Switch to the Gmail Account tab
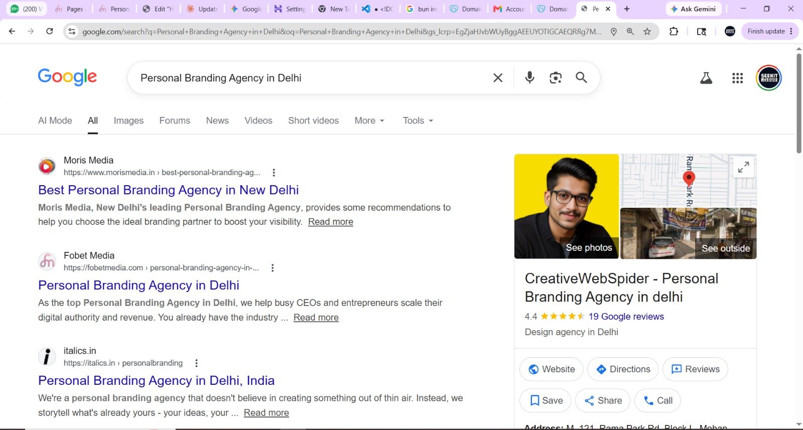 pyautogui.click(x=509, y=9)
